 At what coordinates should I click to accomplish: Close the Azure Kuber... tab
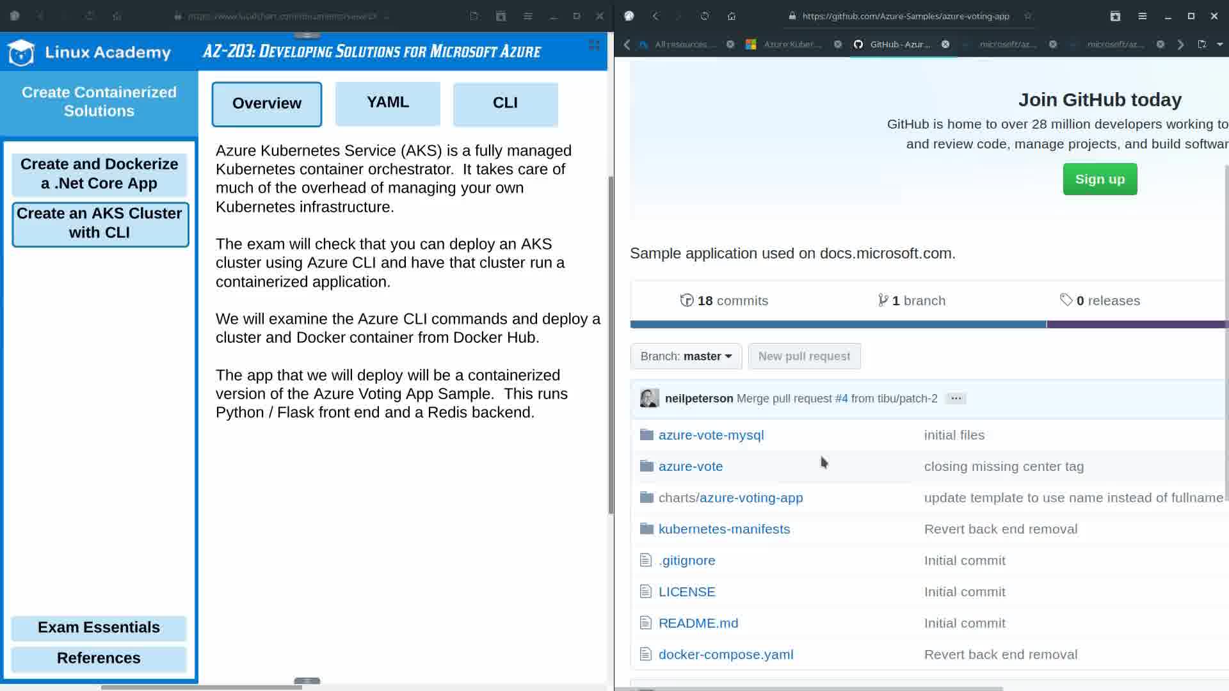[x=838, y=44]
